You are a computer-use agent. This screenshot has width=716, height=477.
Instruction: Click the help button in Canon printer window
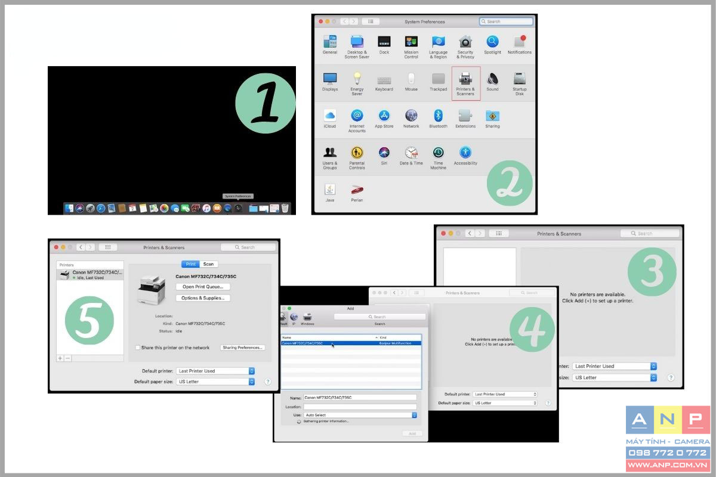[268, 382]
